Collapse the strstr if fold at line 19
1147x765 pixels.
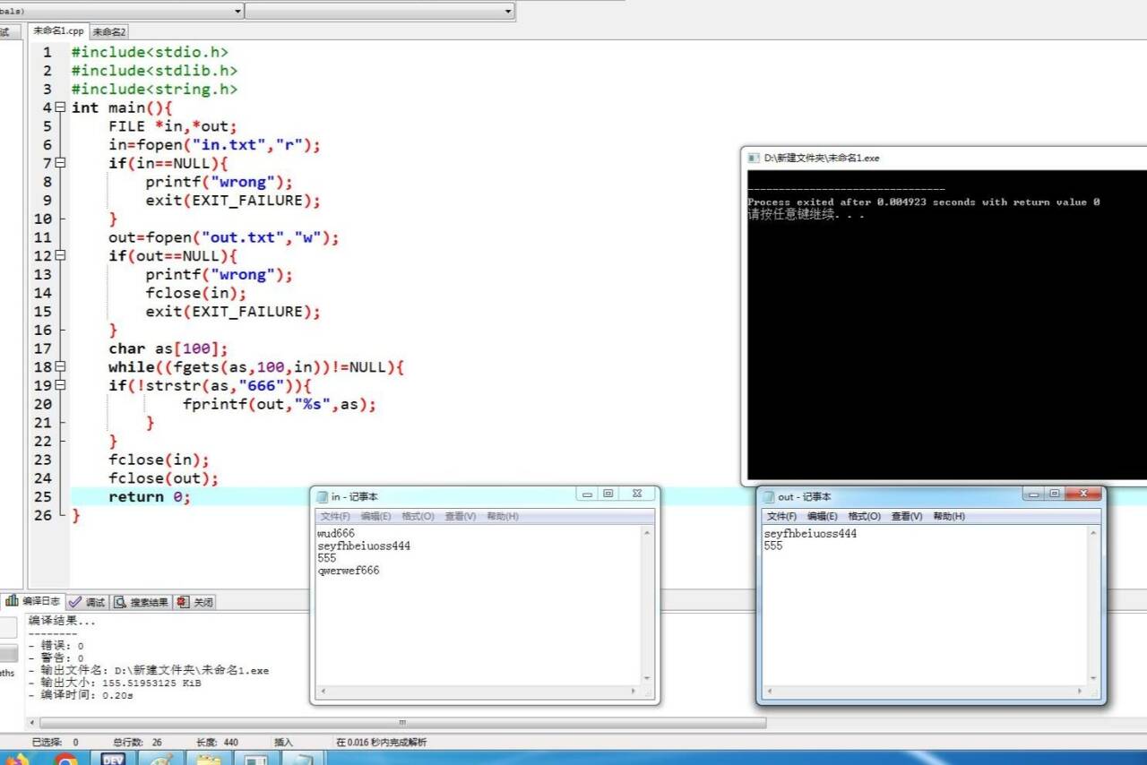coord(60,385)
